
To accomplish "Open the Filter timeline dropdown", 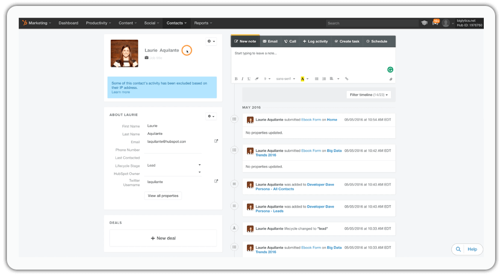I will pyautogui.click(x=369, y=94).
